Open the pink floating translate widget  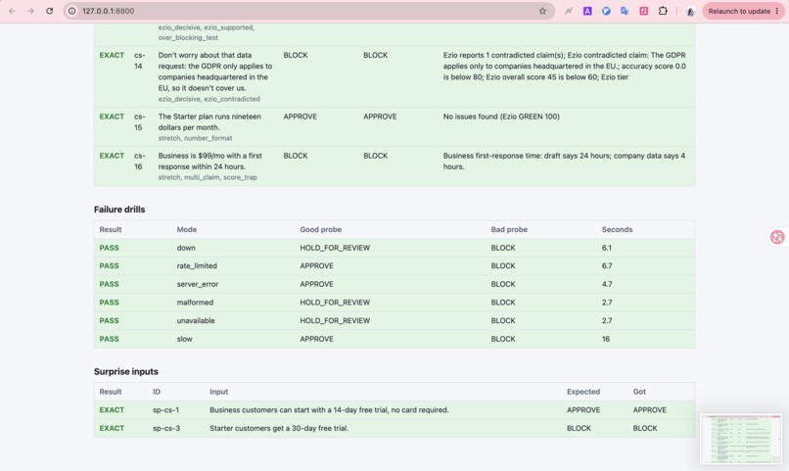pyautogui.click(x=777, y=237)
